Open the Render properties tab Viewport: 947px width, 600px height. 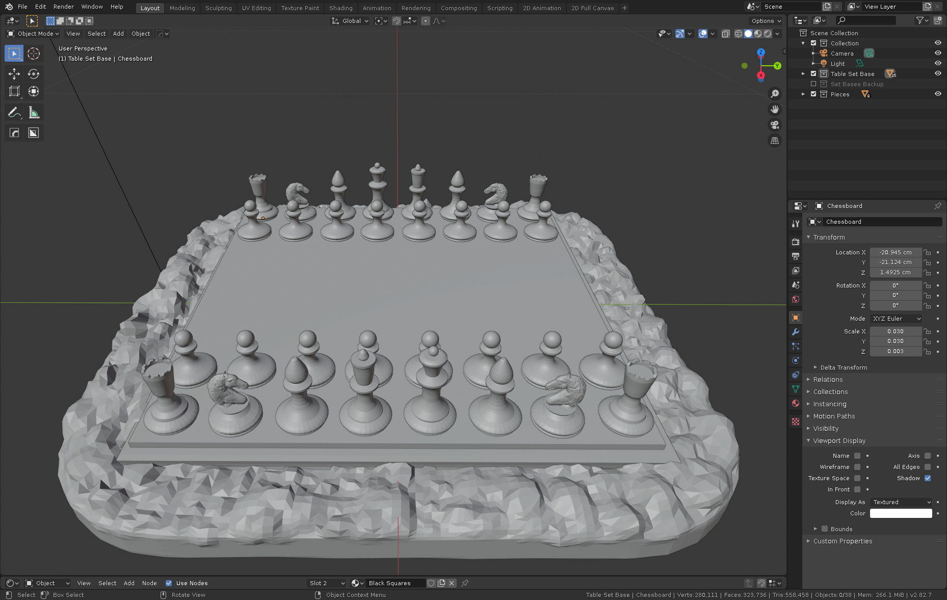[796, 242]
